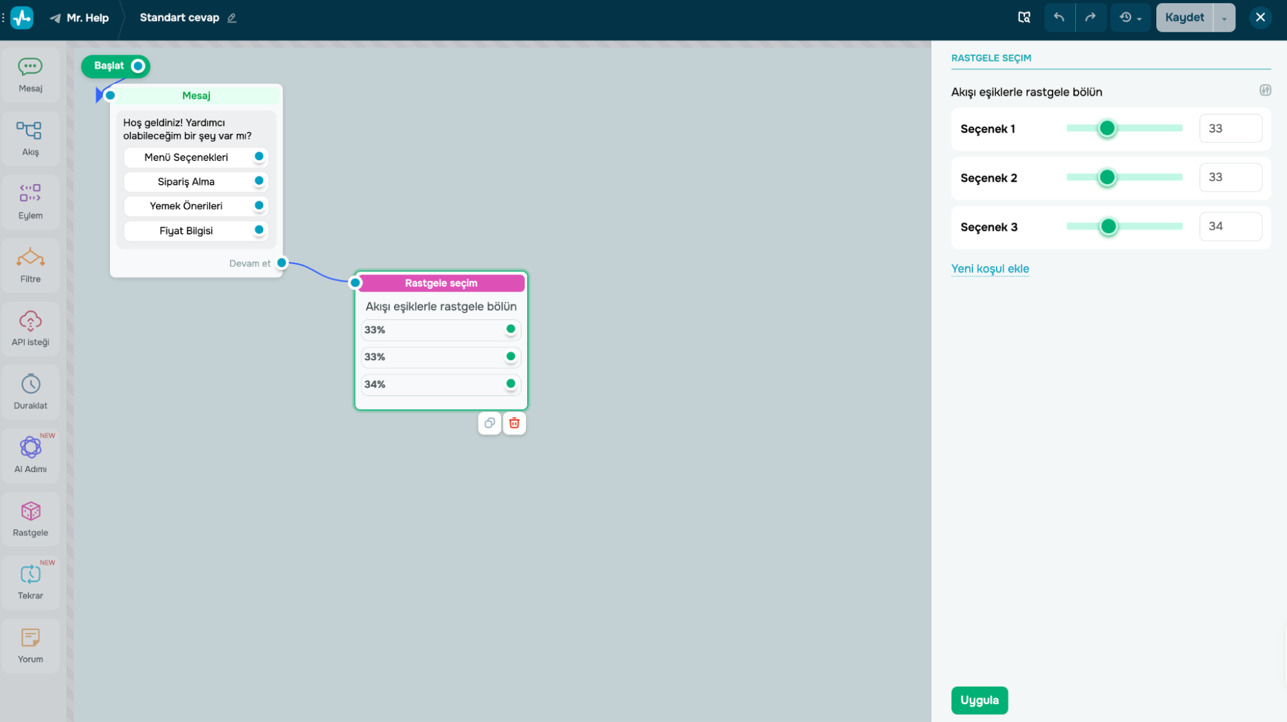Click Devam et output connector

coord(281,263)
